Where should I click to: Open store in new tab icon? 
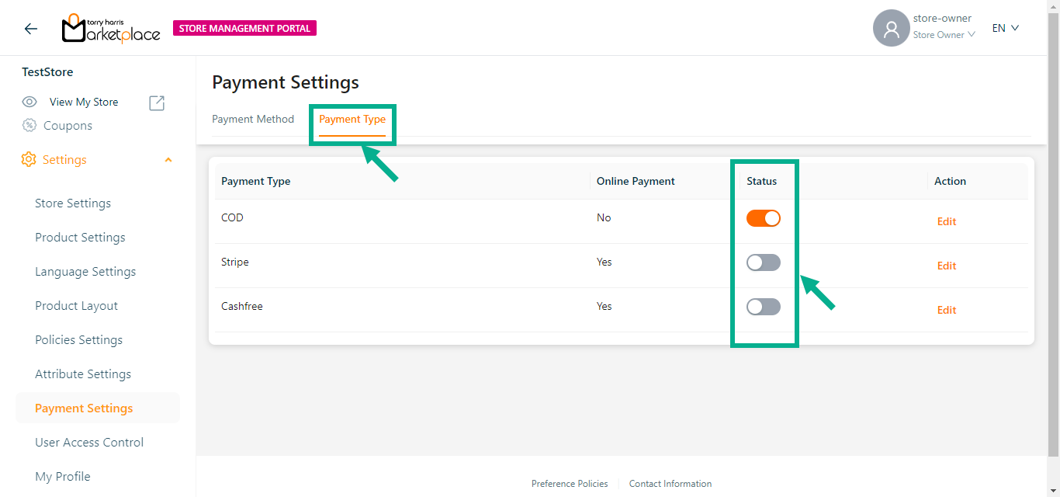point(157,103)
